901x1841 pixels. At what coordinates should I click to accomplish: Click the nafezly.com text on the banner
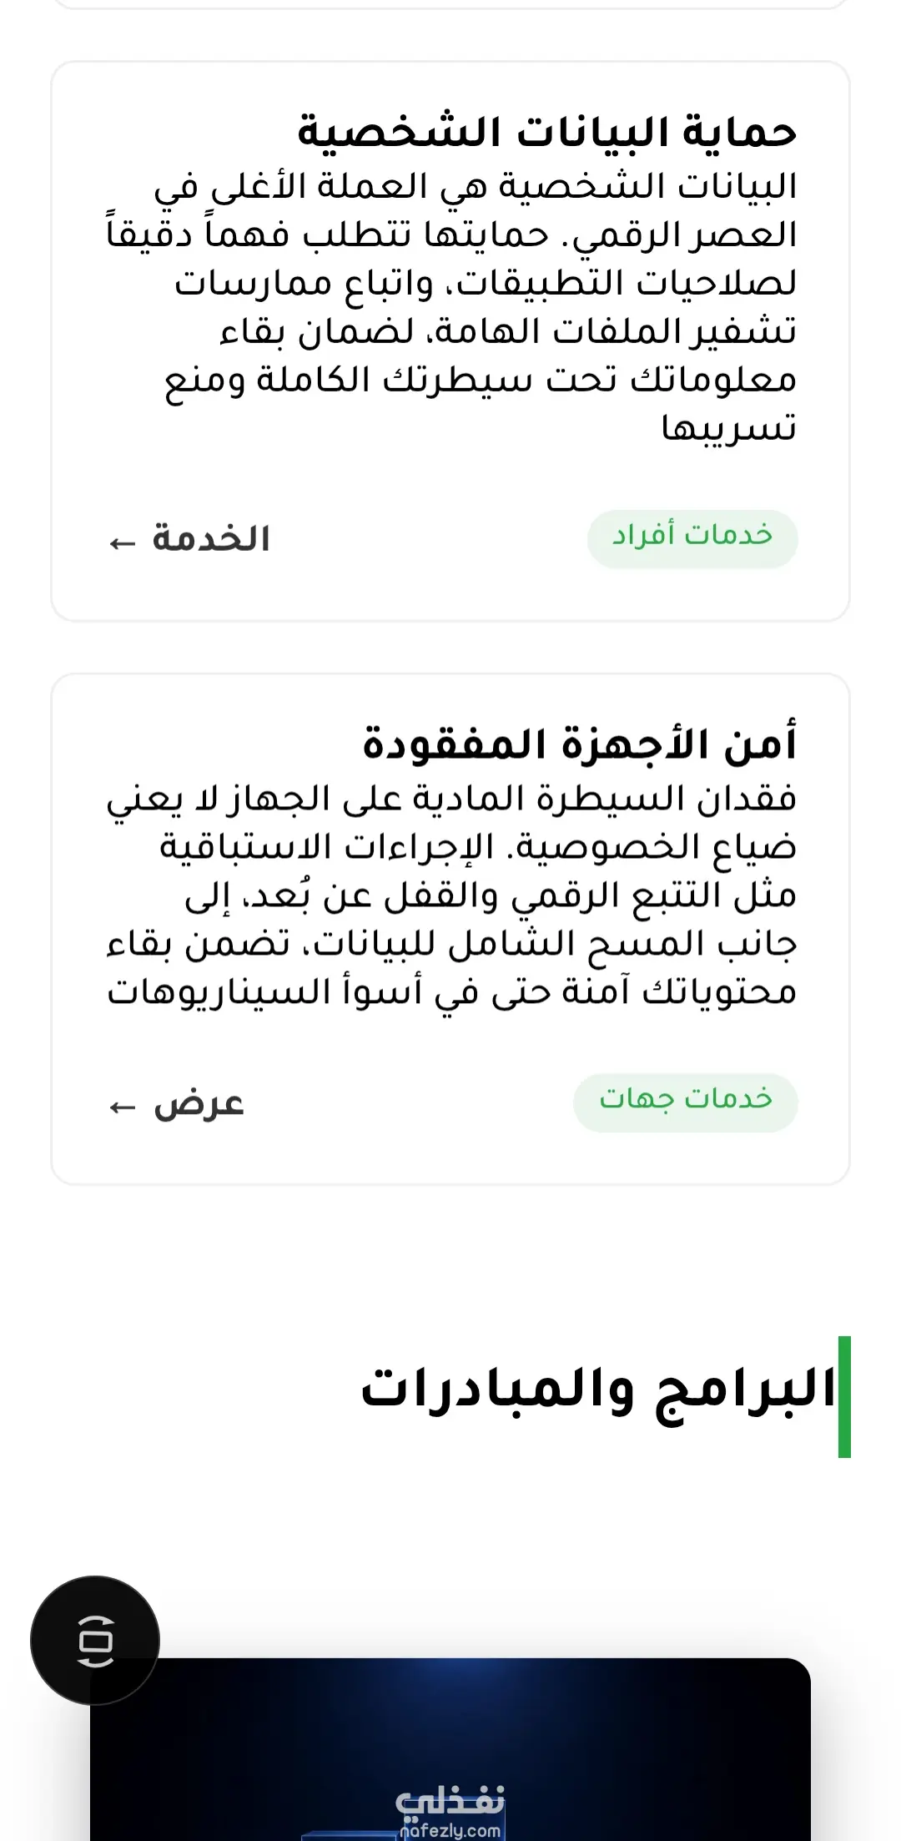click(x=451, y=1830)
